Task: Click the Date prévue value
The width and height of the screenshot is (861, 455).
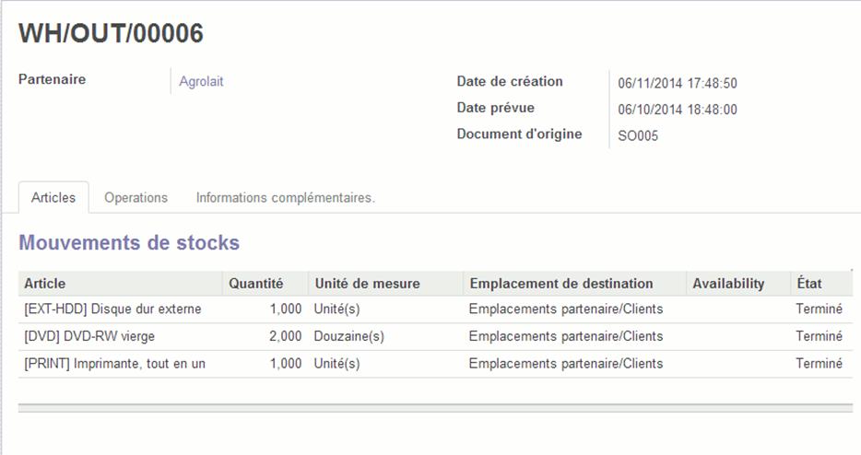Action: click(677, 110)
